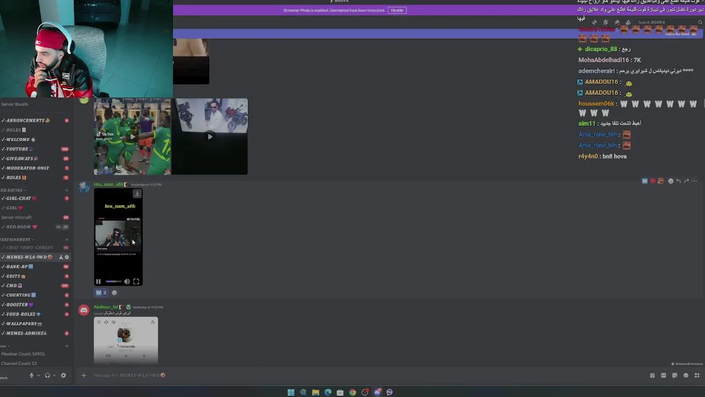The height and width of the screenshot is (397, 705).
Task: Mute the video volume
Action: click(127, 282)
